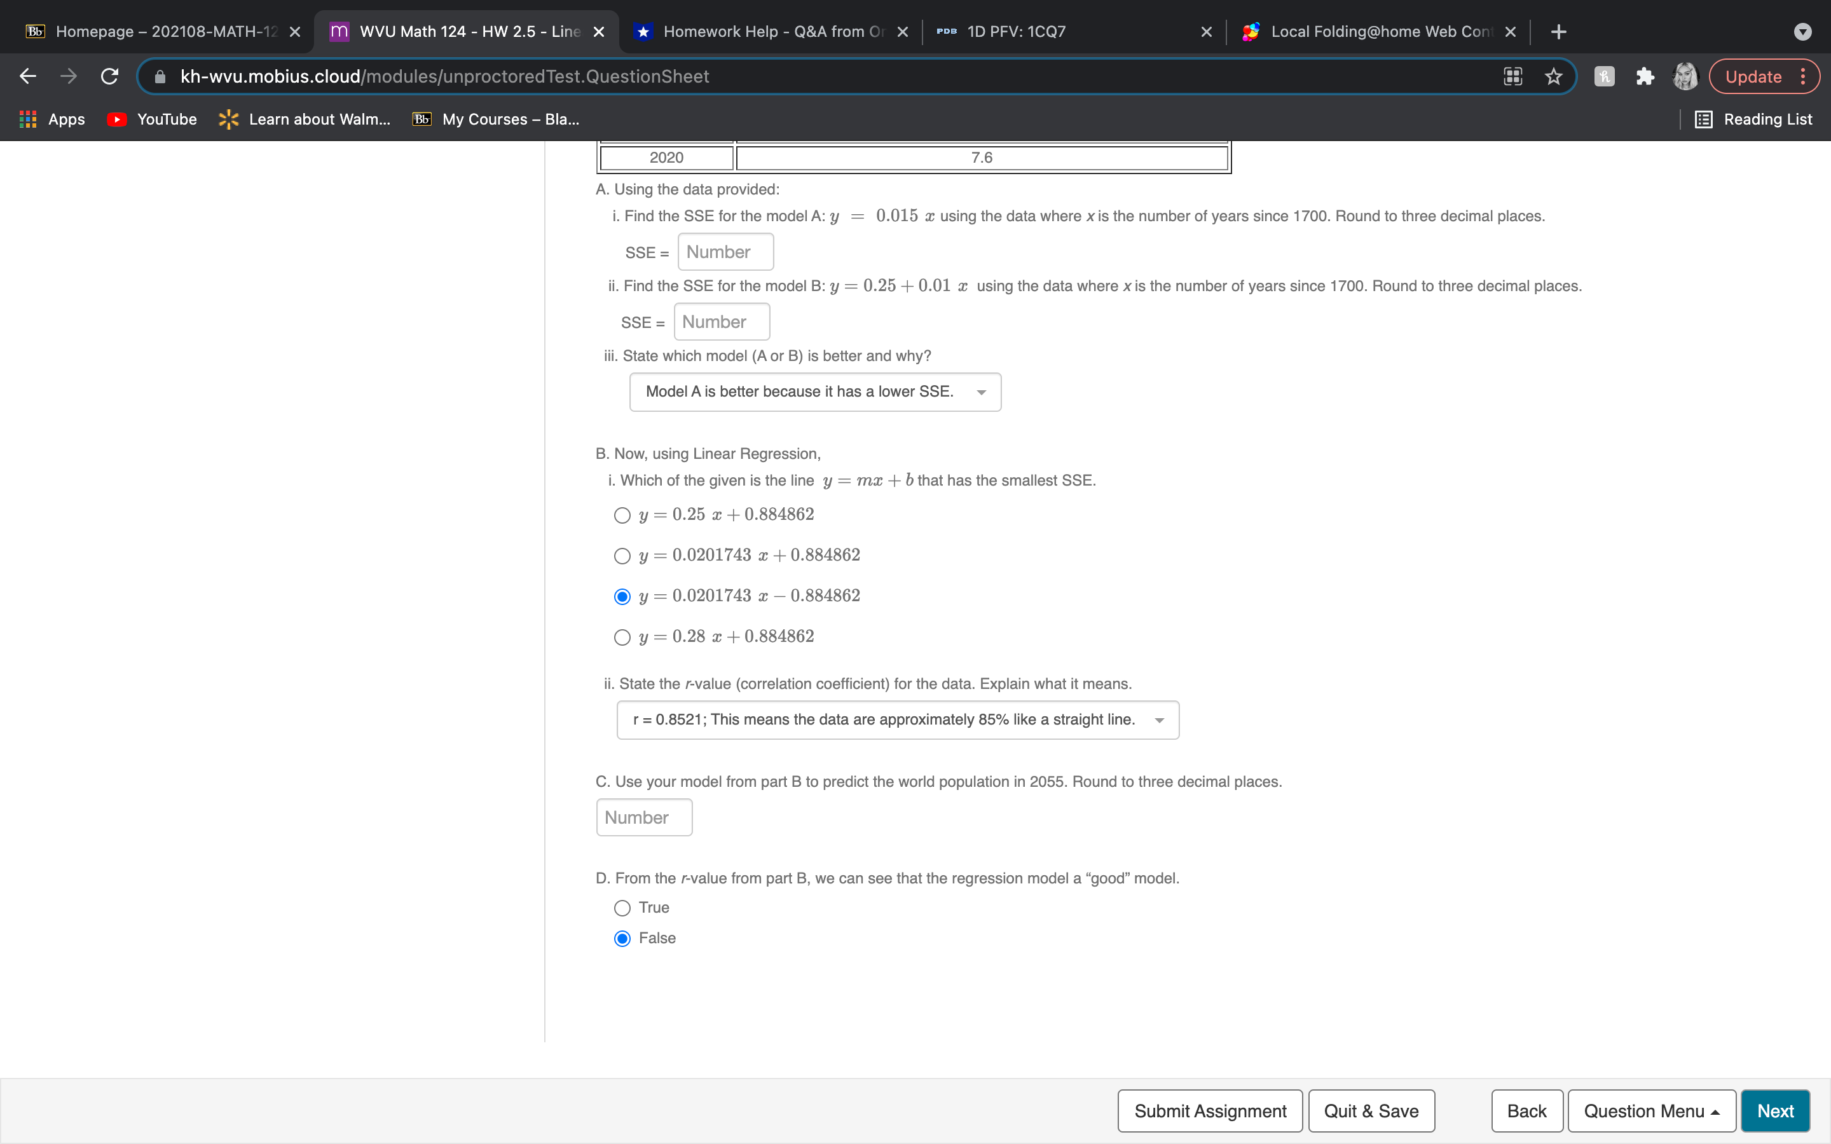Open the browser Extensions puzzle icon
Image resolution: width=1831 pixels, height=1144 pixels.
coord(1645,76)
